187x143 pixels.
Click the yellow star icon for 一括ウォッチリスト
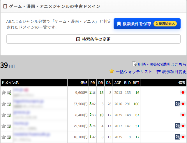point(112,71)
